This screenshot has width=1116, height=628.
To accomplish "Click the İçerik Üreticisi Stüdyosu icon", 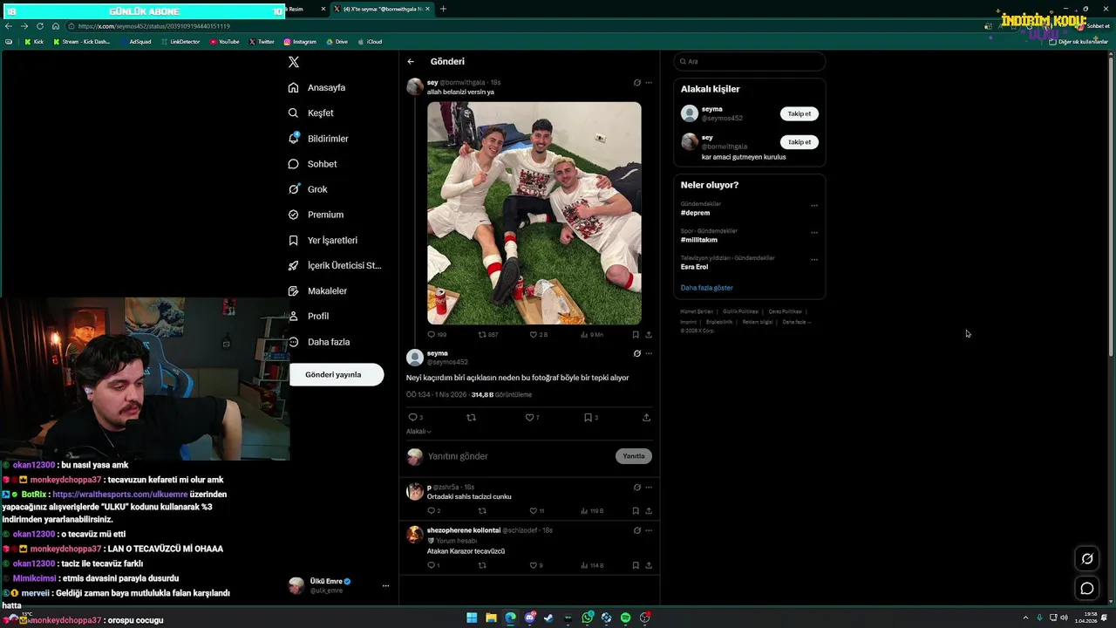I will (294, 265).
